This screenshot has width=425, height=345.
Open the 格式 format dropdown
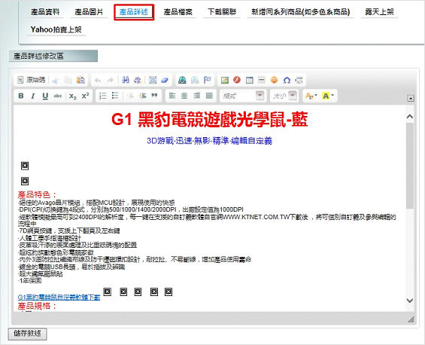242,96
